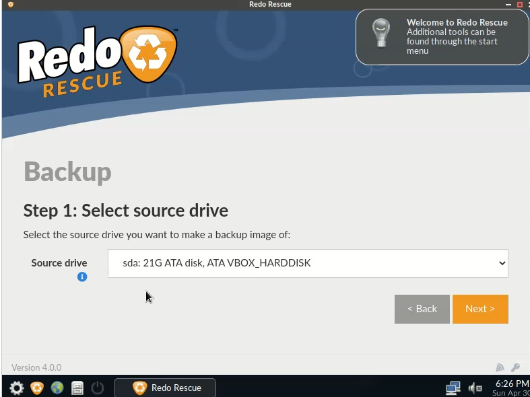This screenshot has width=530, height=397.
Task: Click the remote access signal icon in footer
Action: (500, 367)
